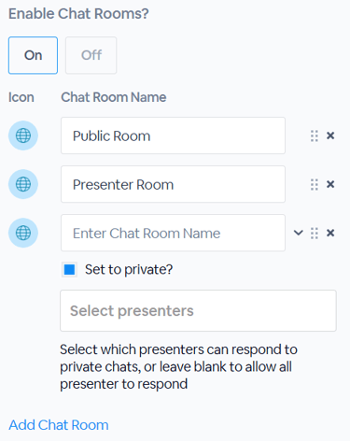Turn chat rooms On
Viewport: 350px width, 441px height.
[33, 55]
